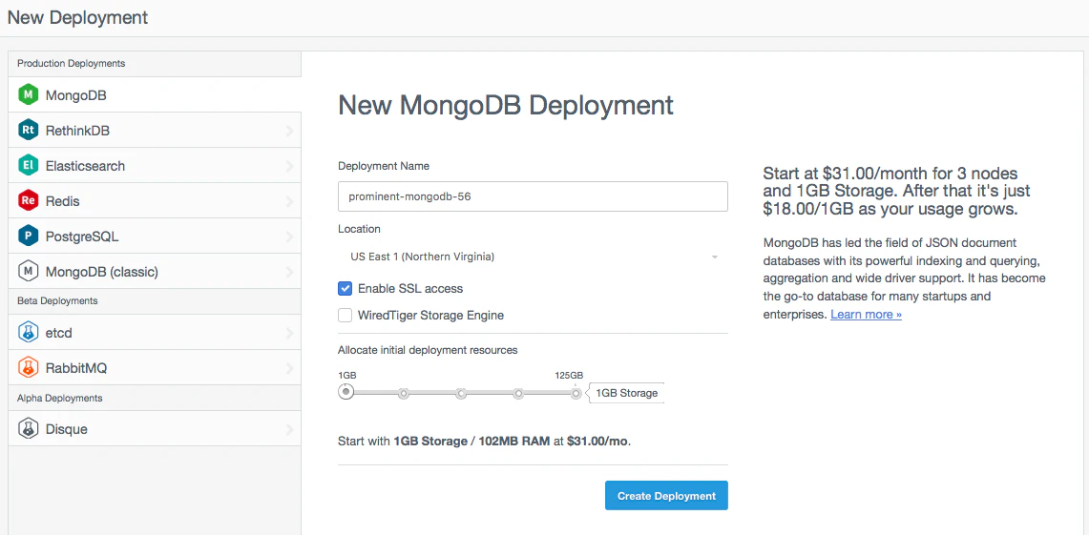Click the RethinkDB Rt icon
1089x535 pixels.
tap(29, 130)
